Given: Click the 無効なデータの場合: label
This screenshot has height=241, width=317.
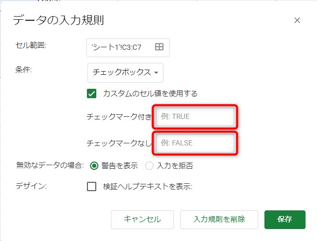Looking at the screenshot, I should tap(49, 166).
